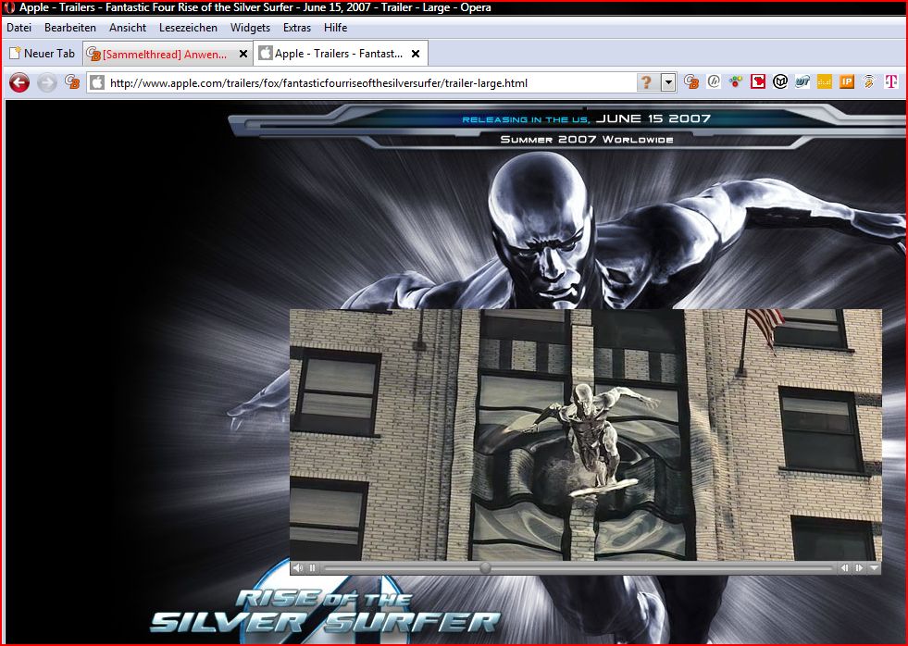Close the Apple Trailers tab
This screenshot has height=646, width=908.
416,54
